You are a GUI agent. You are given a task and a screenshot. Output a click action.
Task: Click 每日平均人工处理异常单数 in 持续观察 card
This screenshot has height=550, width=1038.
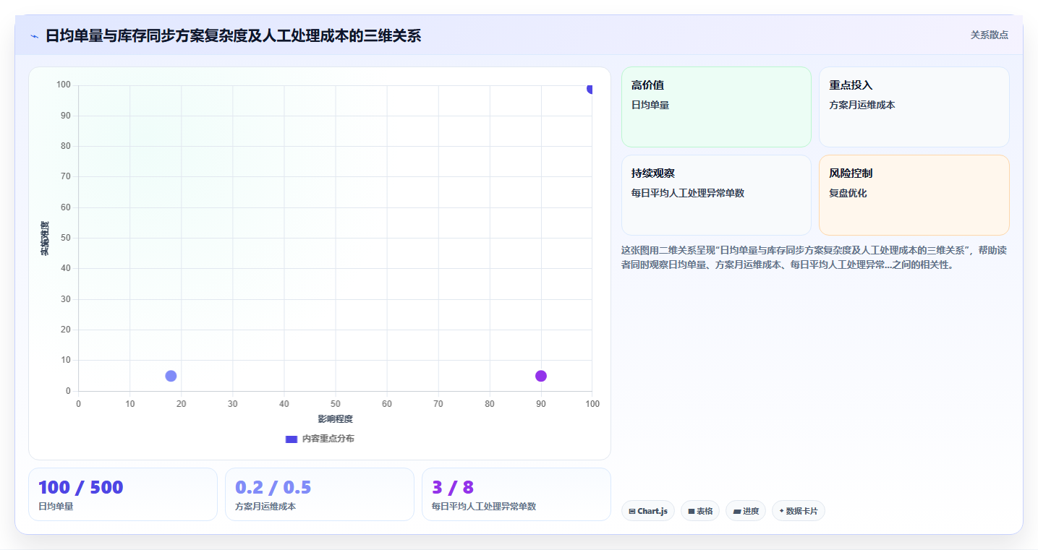688,193
